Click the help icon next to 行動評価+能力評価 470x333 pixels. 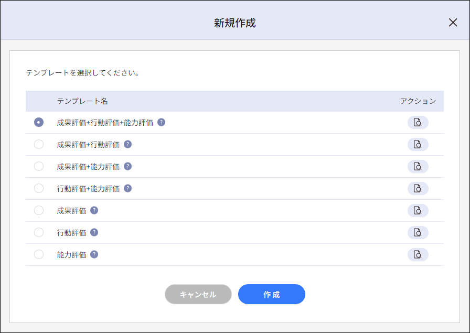click(127, 189)
